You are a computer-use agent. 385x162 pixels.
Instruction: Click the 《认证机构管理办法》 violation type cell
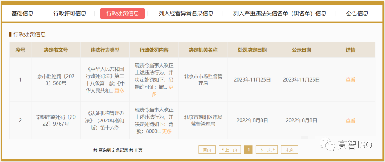point(105,120)
